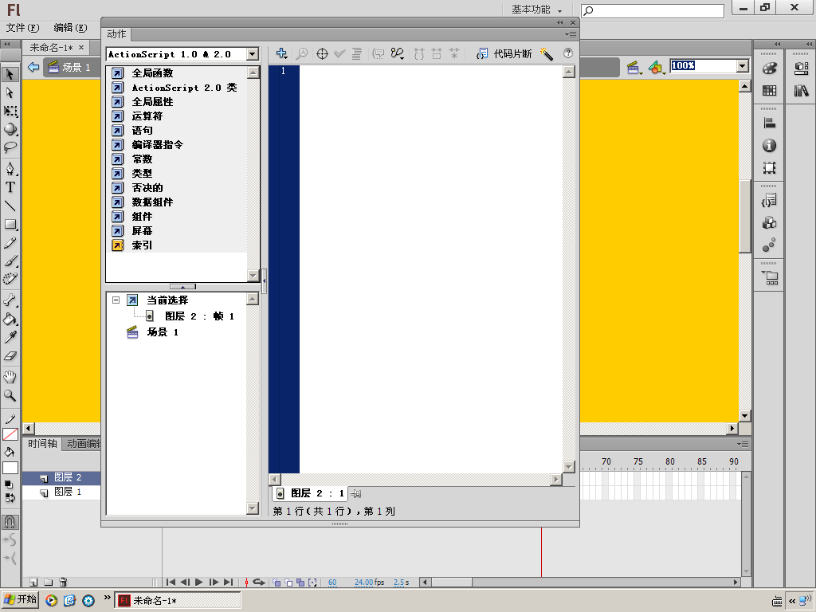Select the Selection arrow tool
The image size is (816, 612).
pyautogui.click(x=10, y=74)
